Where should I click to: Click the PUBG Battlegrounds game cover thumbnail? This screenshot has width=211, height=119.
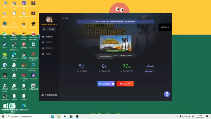tap(116, 44)
